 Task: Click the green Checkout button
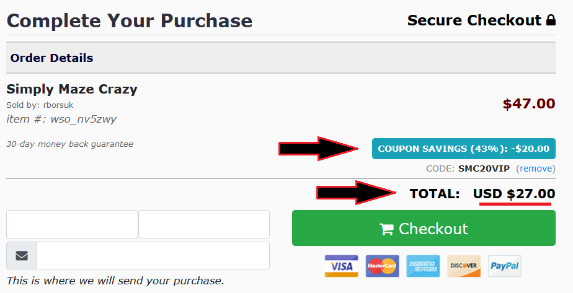click(424, 228)
